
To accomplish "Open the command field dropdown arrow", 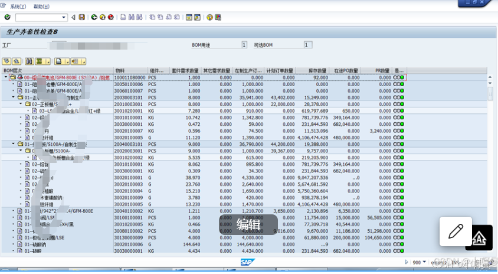I will pos(64,17).
